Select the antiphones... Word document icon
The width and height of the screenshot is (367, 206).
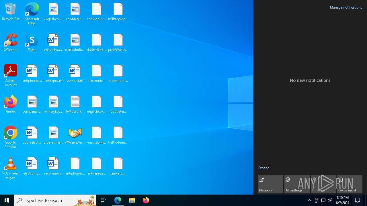coord(32,74)
